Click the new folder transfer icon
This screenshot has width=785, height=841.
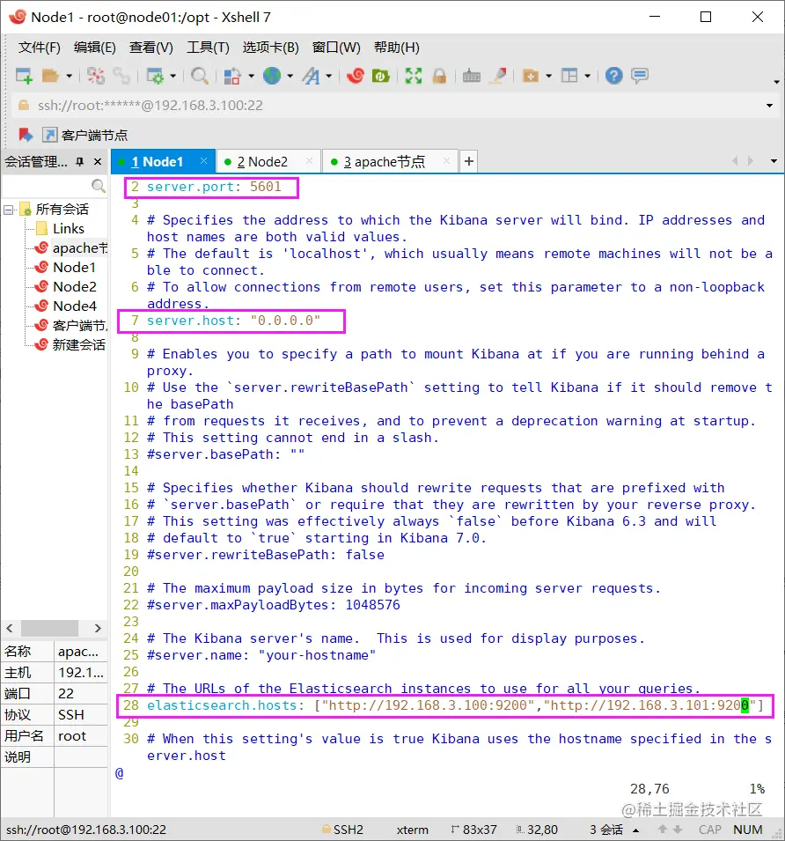pos(531,76)
